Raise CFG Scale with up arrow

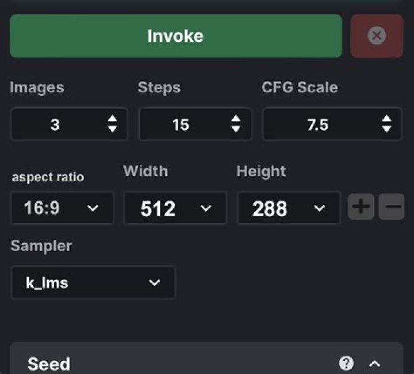point(387,119)
